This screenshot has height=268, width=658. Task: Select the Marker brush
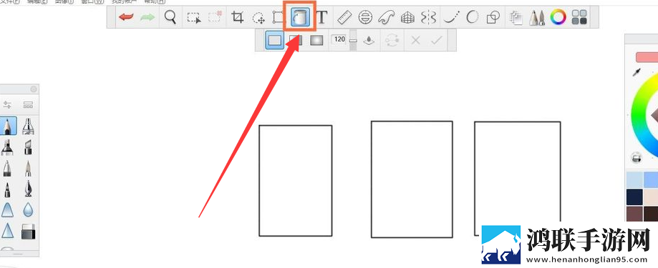click(x=6, y=147)
